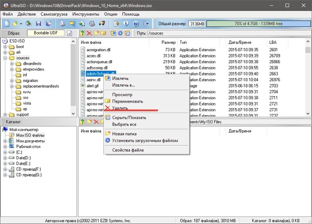
Task: Open the About info icon in toolbar
Action: point(126,24)
